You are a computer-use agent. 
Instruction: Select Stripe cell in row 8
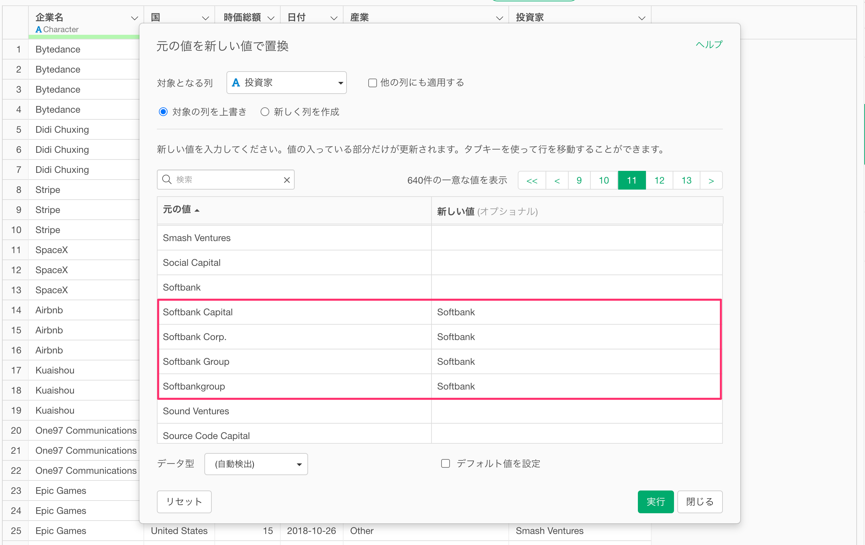point(84,190)
